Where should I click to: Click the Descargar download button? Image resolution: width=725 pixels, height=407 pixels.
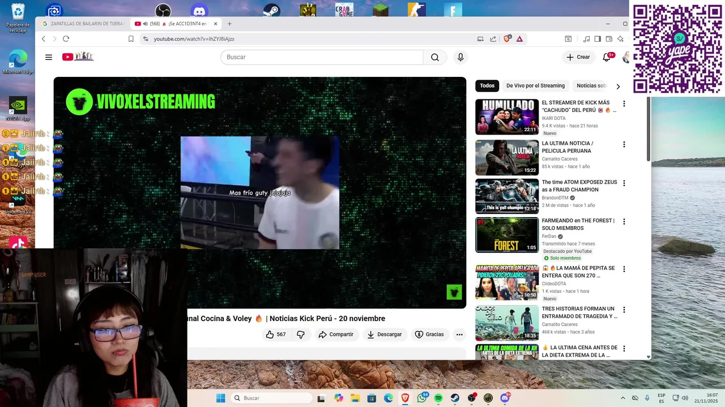pyautogui.click(x=384, y=335)
